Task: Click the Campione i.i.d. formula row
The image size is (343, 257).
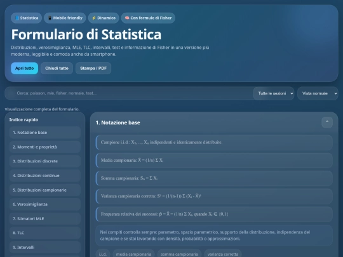Action: click(214, 143)
